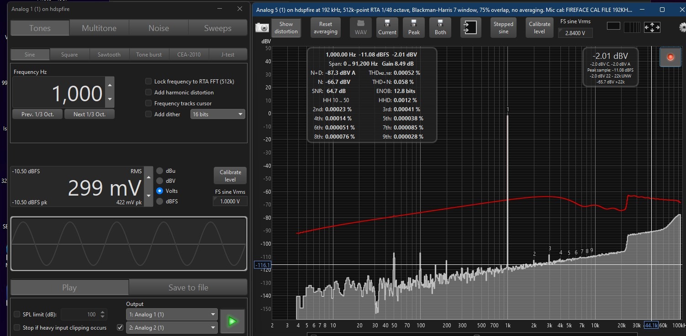This screenshot has height=336, width=686.
Task: Click the -2.01 dBV level readout
Action: 610,55
